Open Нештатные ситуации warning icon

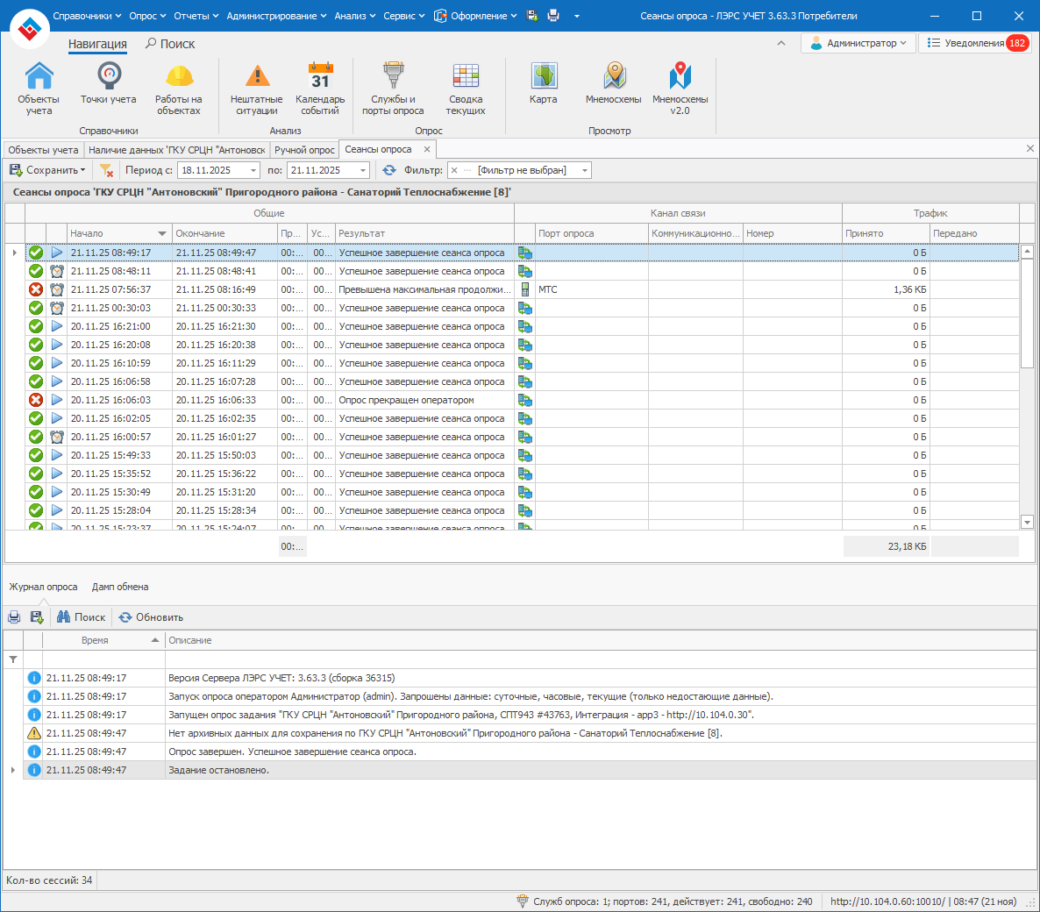click(256, 89)
